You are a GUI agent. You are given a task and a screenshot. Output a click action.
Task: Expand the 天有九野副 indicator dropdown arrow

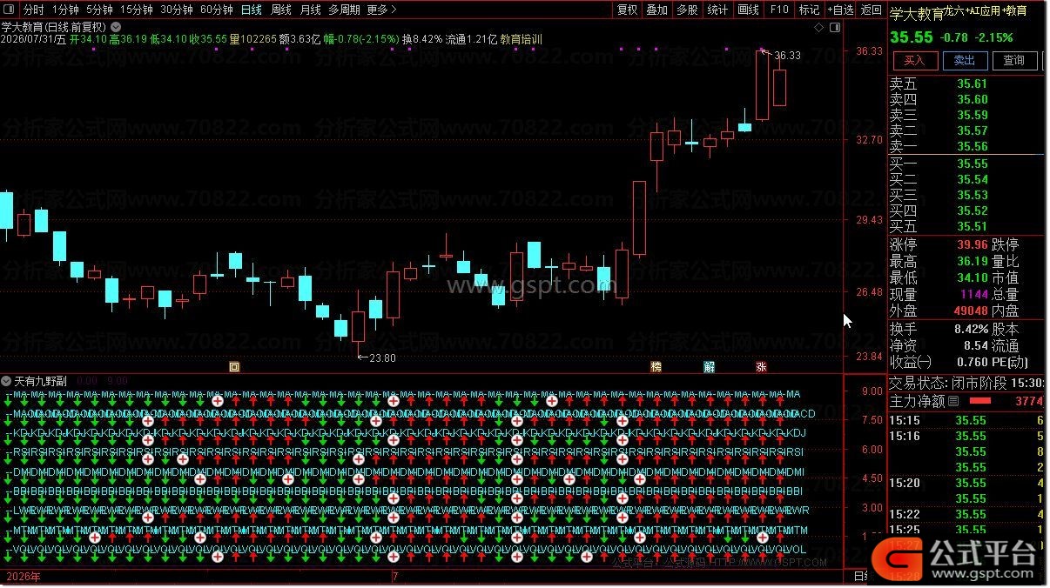point(7,381)
